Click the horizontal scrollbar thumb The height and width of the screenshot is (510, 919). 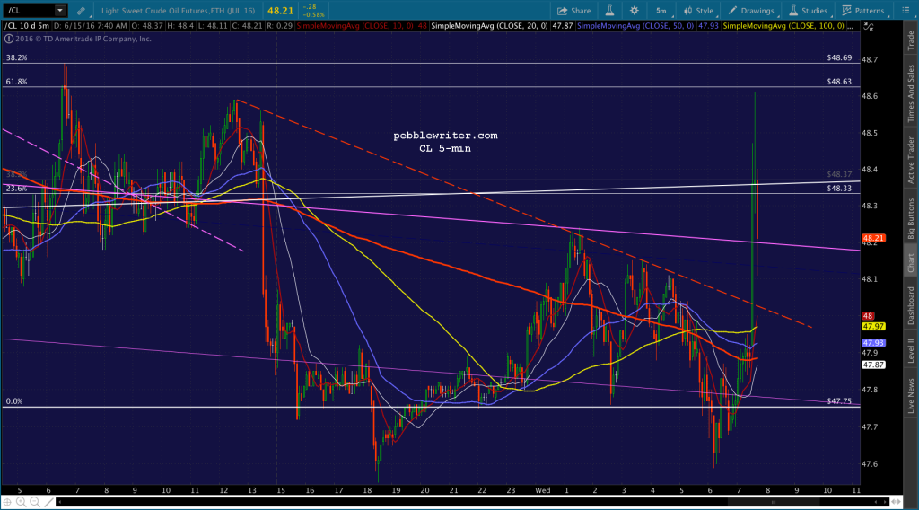(774, 502)
